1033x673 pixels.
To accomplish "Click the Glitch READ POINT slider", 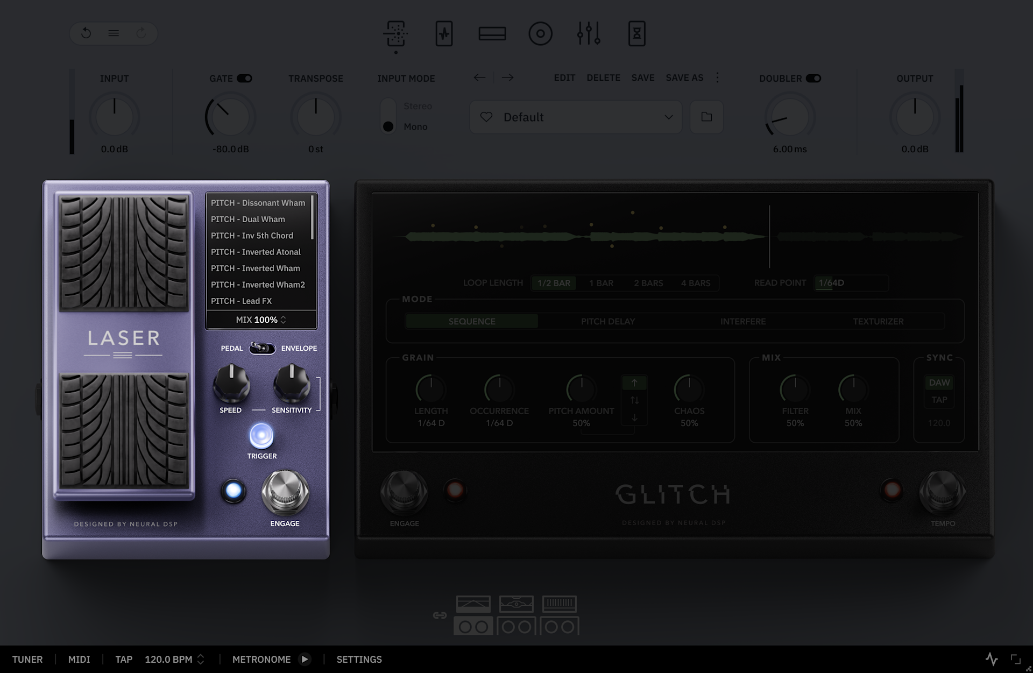I will [x=851, y=283].
